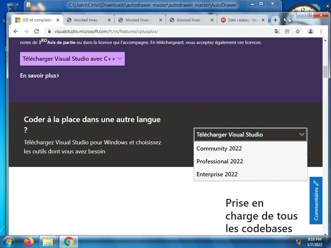Close the third blocked lmao tab
Image resolution: width=331 pixels, height=248 pixels.
[212, 20]
